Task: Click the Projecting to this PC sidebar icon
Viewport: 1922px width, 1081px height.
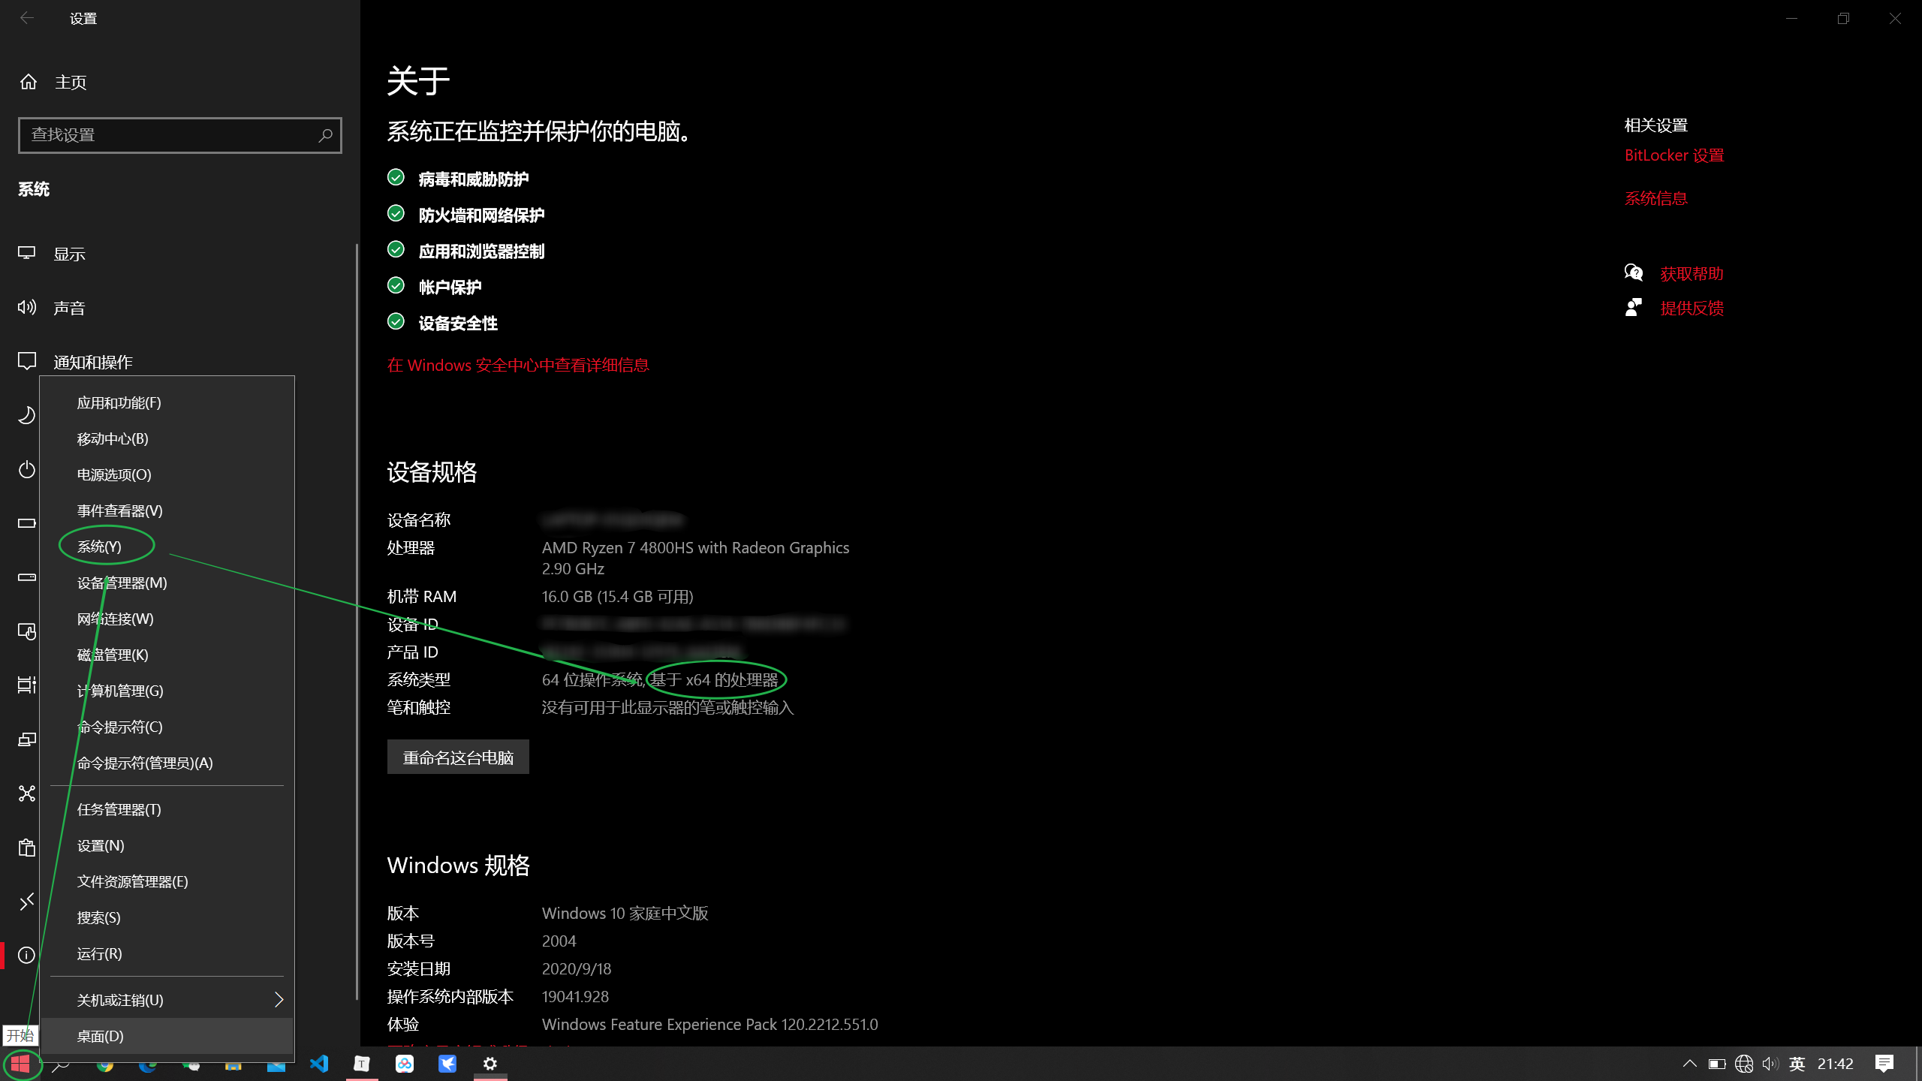Action: [x=26, y=739]
